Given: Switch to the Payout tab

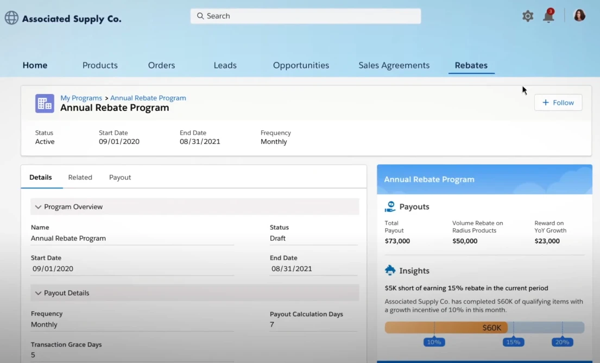Looking at the screenshot, I should coord(119,177).
